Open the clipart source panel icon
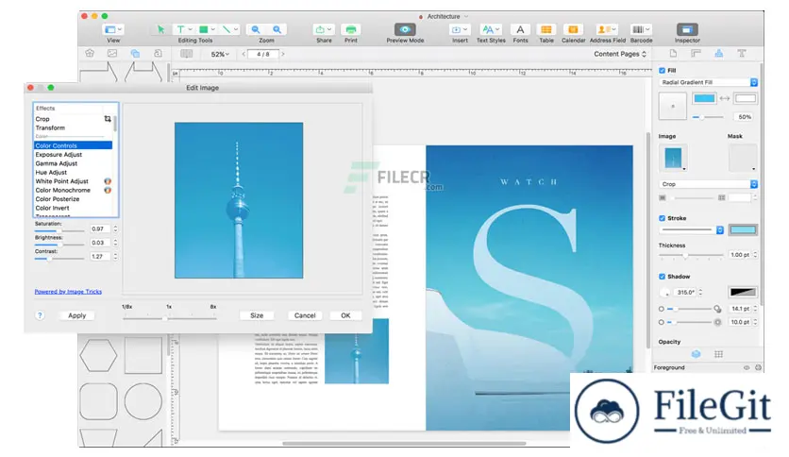 (x=90, y=53)
